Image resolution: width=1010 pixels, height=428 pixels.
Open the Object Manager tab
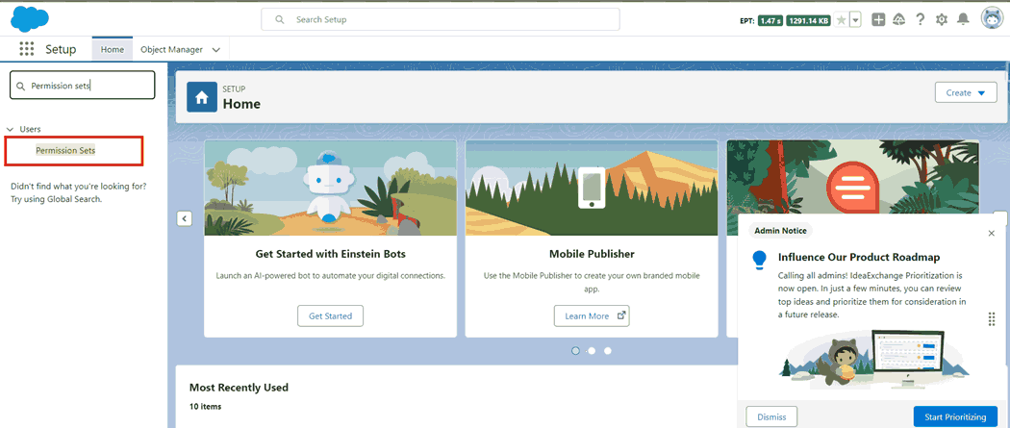point(171,49)
